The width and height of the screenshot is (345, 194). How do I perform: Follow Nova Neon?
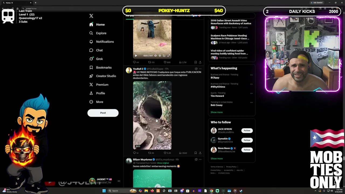(247, 150)
